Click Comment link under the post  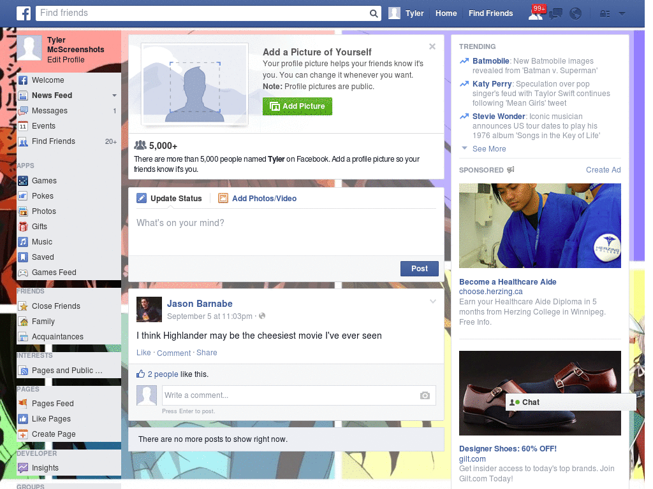(x=173, y=353)
